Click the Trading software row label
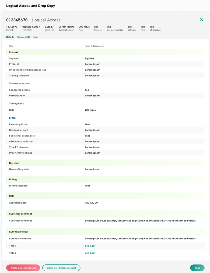 19,76
